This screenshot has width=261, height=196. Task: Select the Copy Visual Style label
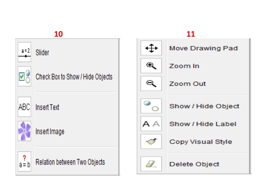click(201, 142)
